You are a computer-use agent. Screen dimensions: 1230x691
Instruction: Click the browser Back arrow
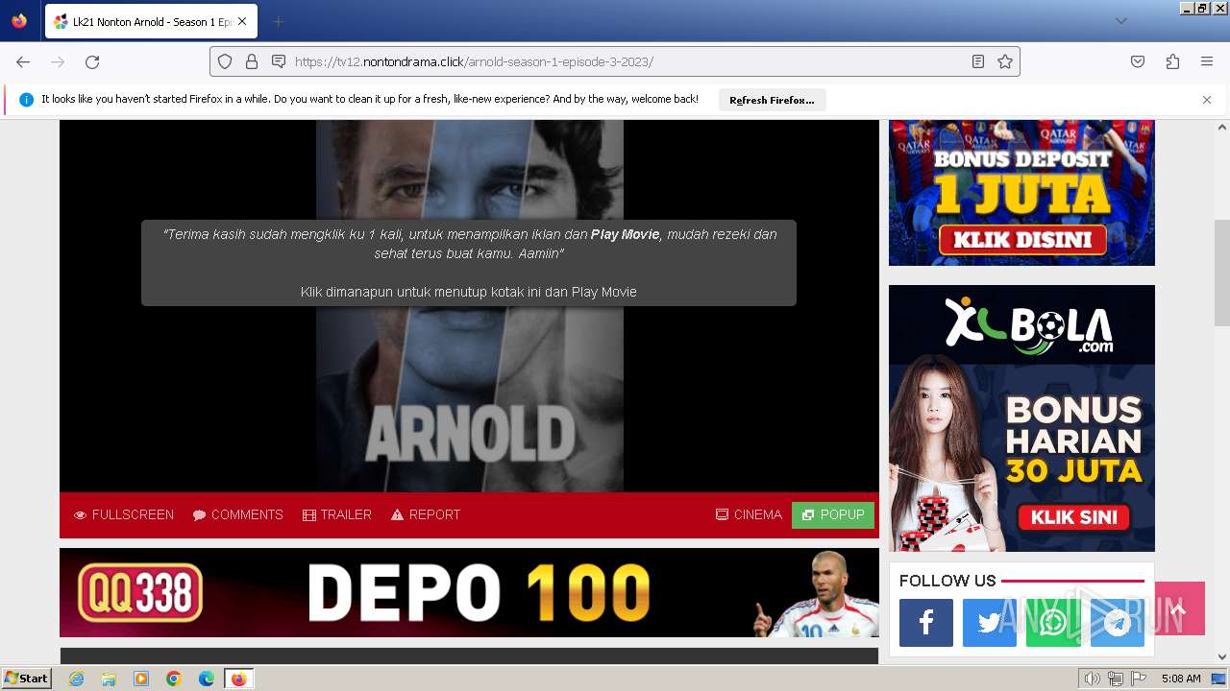point(23,61)
